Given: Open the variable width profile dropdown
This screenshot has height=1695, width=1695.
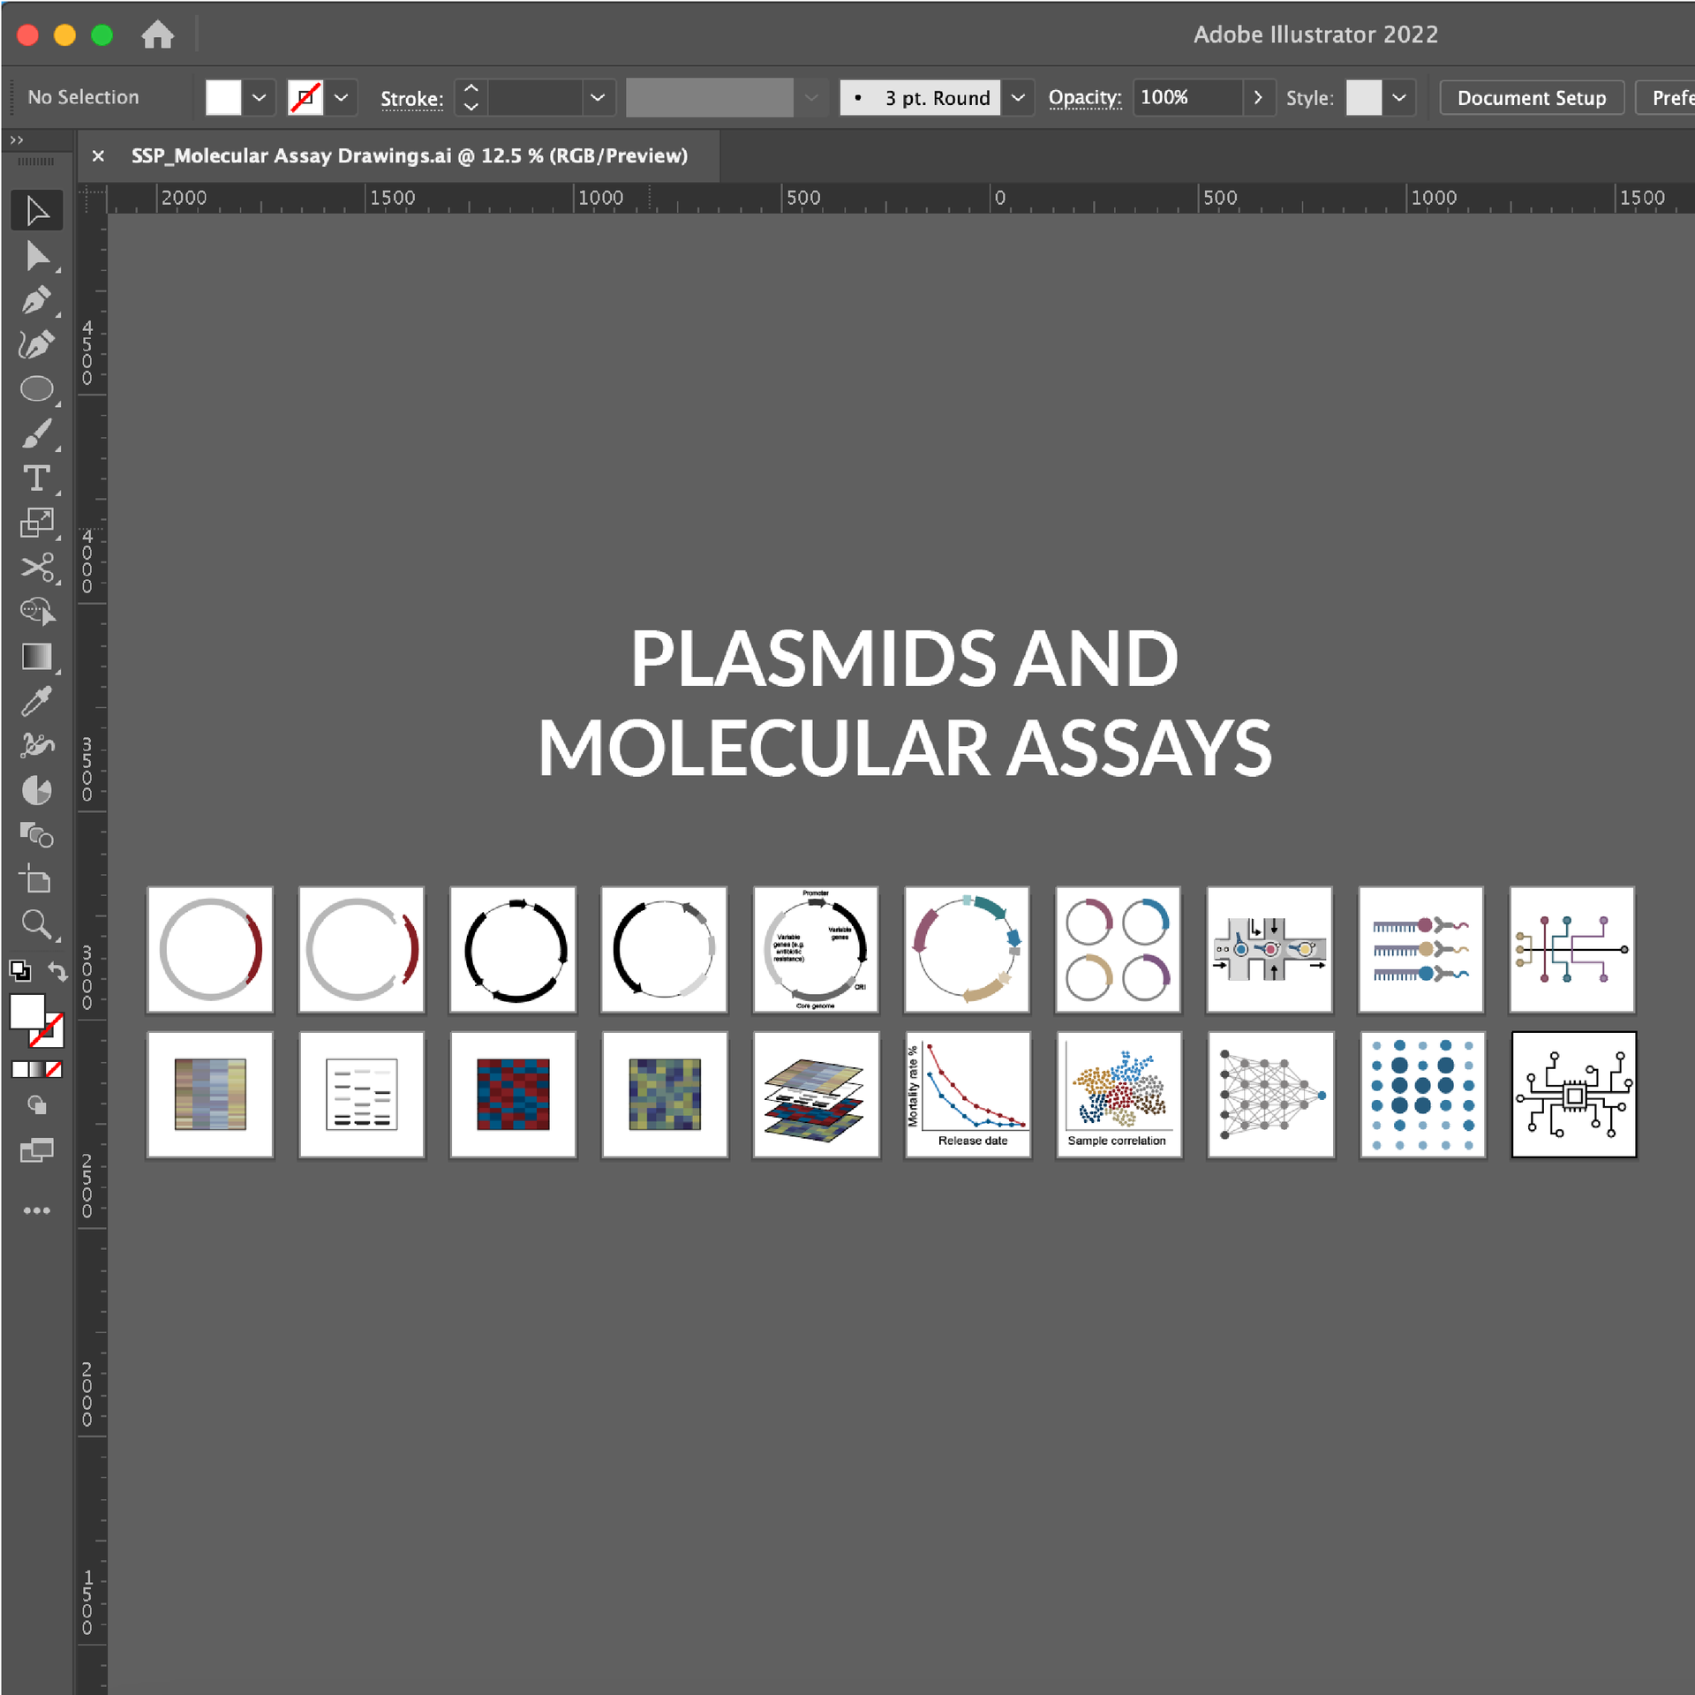Looking at the screenshot, I should (810, 97).
